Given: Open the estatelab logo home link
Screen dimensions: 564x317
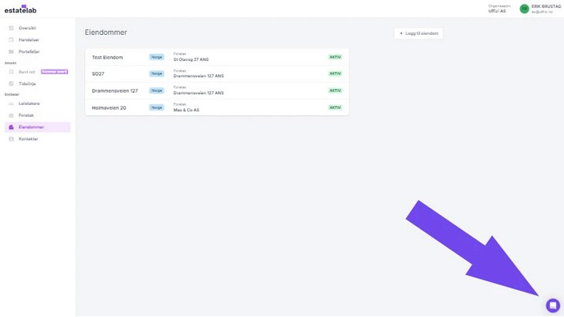Looking at the screenshot, I should [x=21, y=9].
